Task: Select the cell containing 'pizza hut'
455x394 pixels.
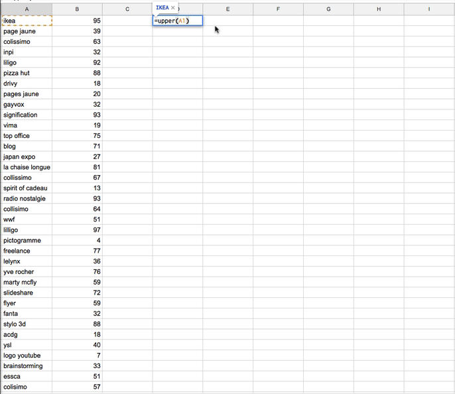Action: coord(27,73)
